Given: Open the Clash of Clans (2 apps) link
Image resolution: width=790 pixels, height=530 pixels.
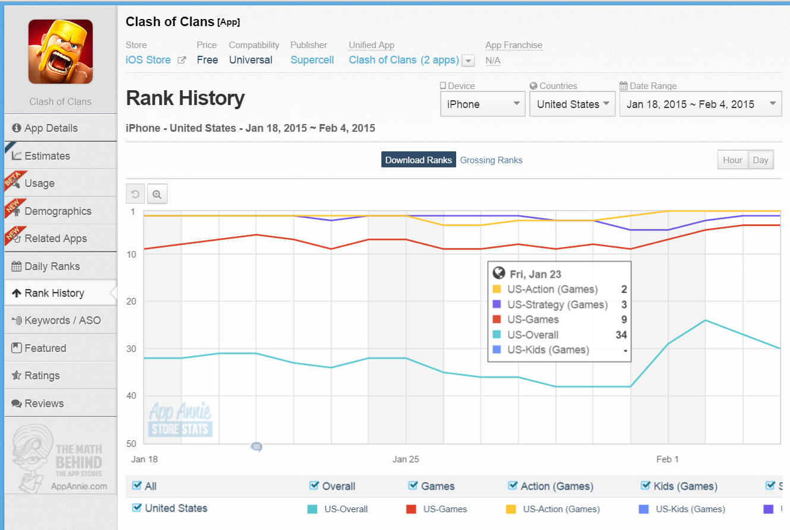Looking at the screenshot, I should (404, 60).
